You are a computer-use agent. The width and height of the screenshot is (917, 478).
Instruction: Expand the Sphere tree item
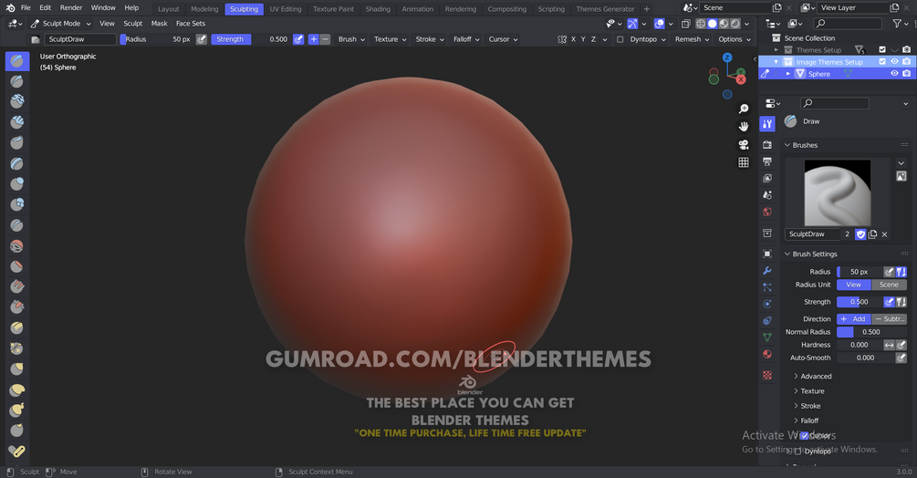(788, 74)
